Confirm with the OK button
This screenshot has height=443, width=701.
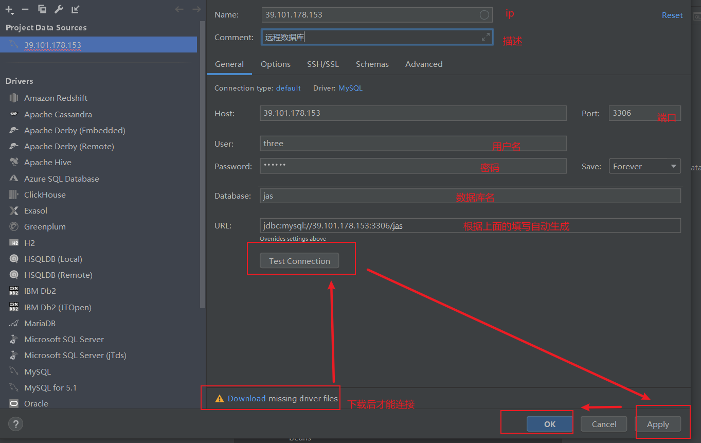pos(550,424)
